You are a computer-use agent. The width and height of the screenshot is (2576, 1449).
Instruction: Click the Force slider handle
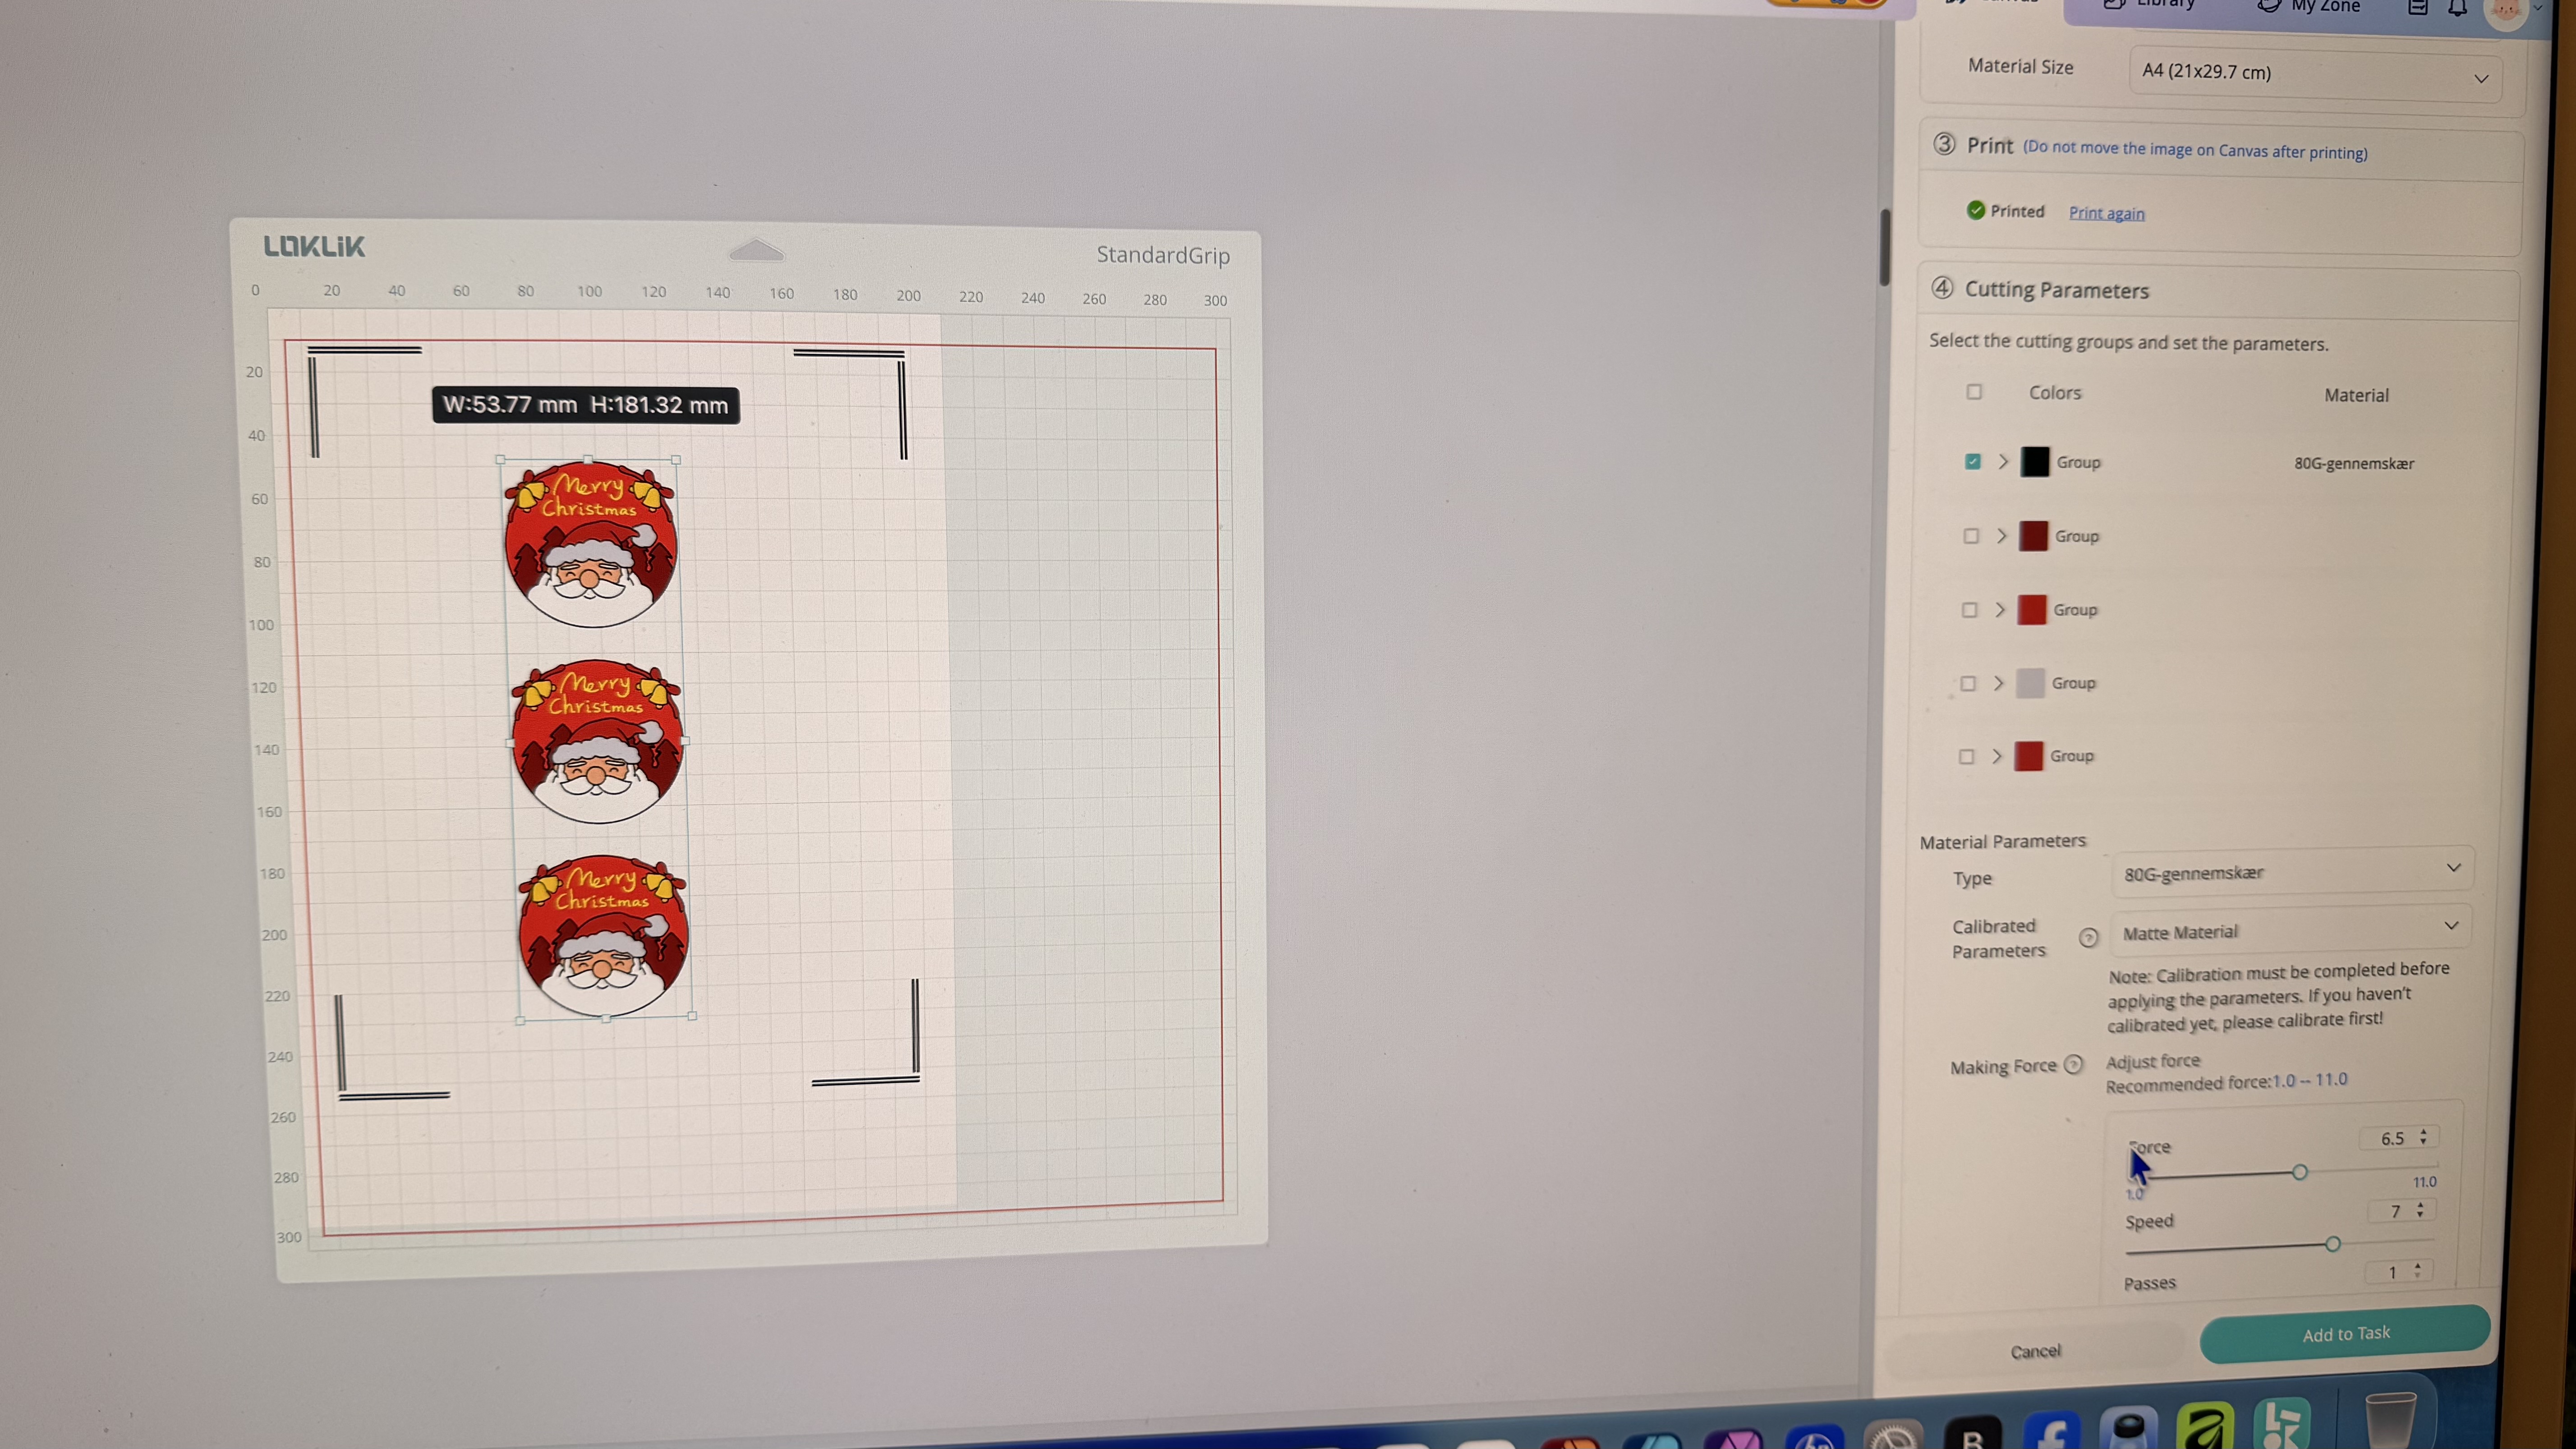pos(2299,1172)
